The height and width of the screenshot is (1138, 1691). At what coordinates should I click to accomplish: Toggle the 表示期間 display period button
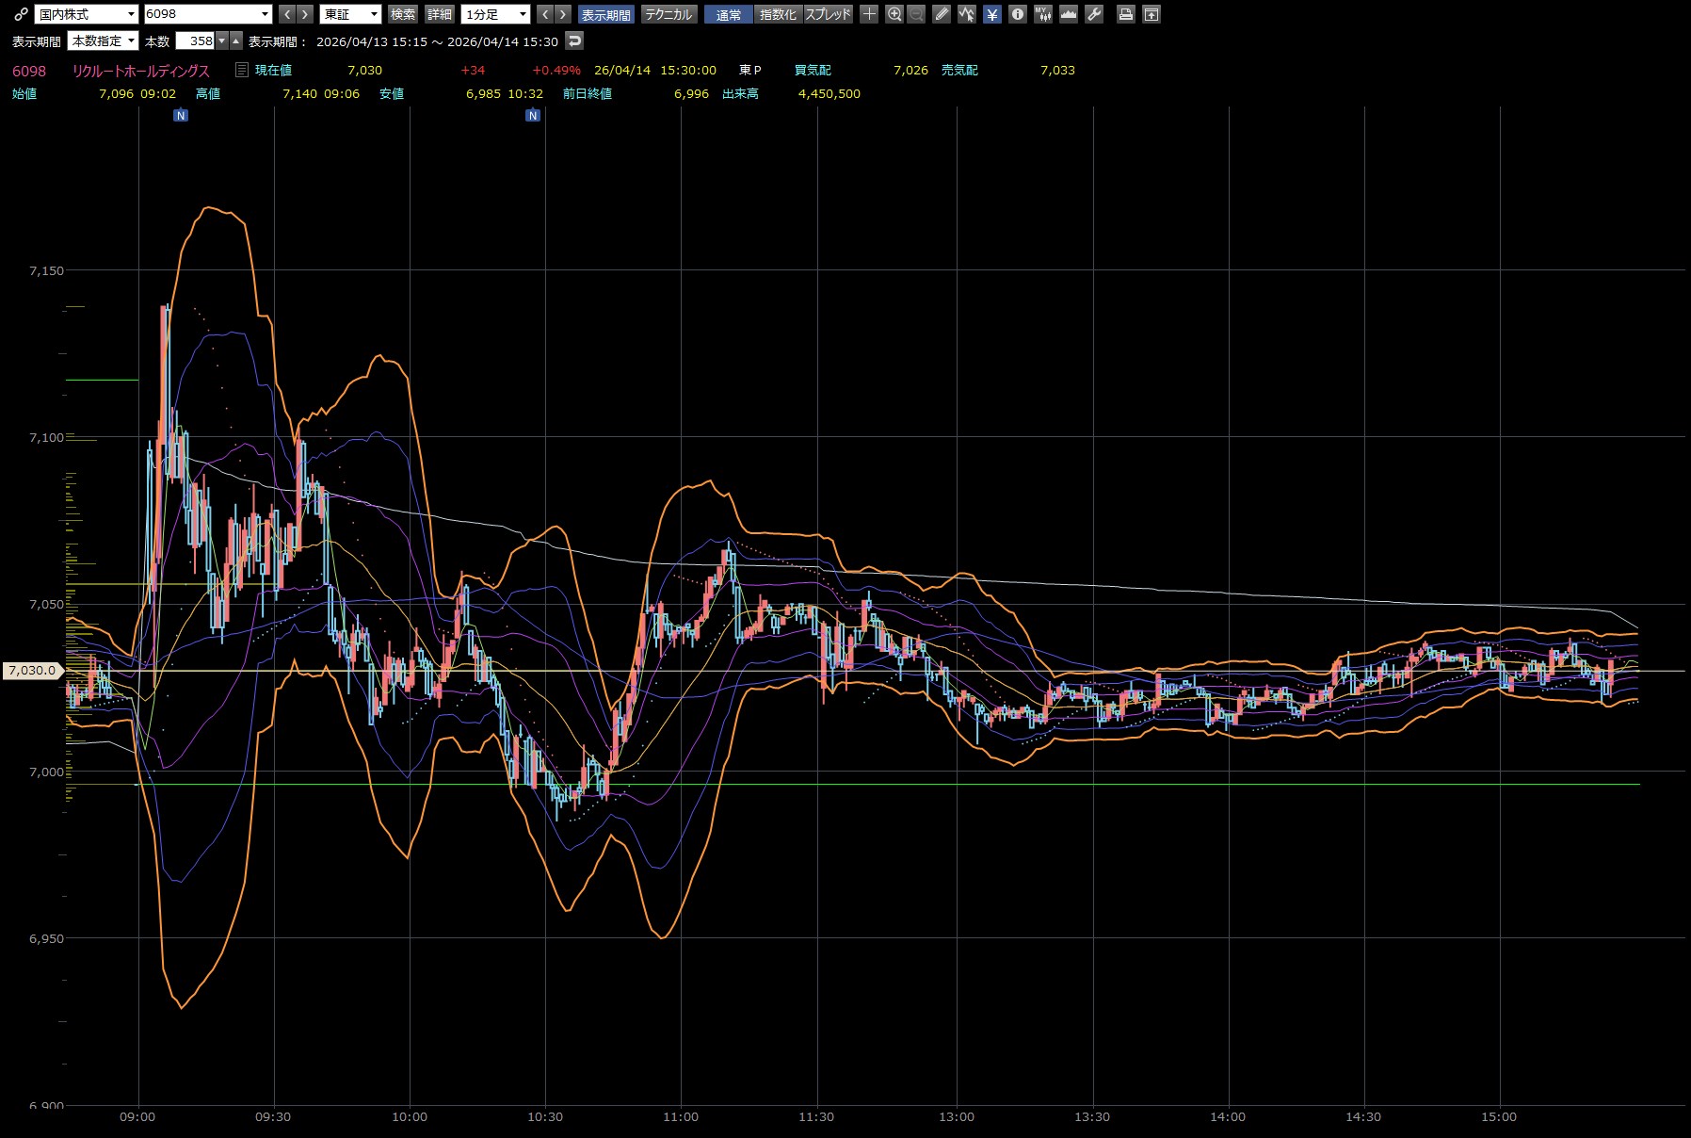pos(605,14)
